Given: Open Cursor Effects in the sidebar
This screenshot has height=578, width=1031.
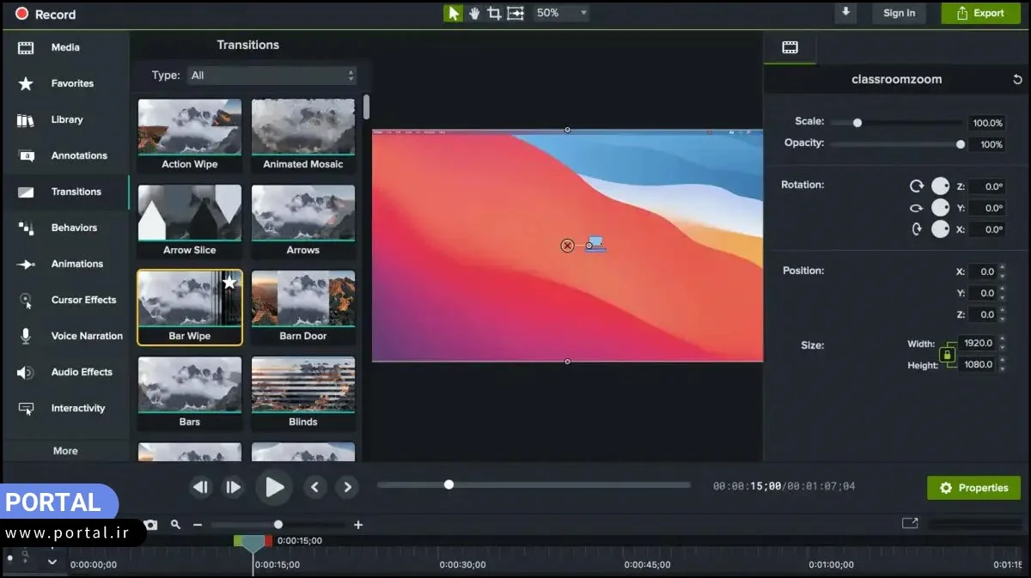Looking at the screenshot, I should tap(82, 300).
